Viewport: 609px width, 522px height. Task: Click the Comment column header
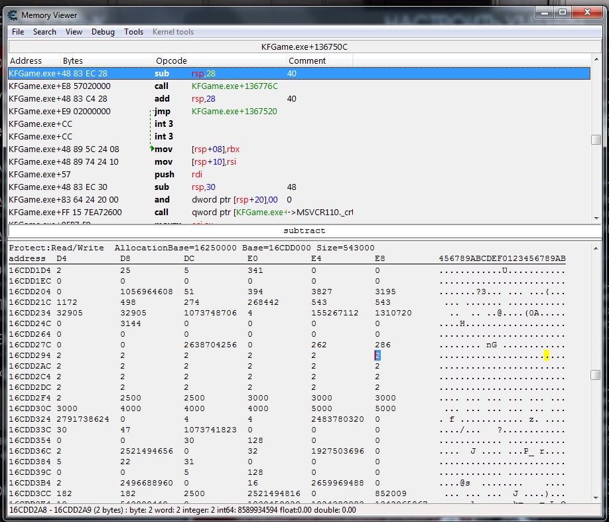320,60
